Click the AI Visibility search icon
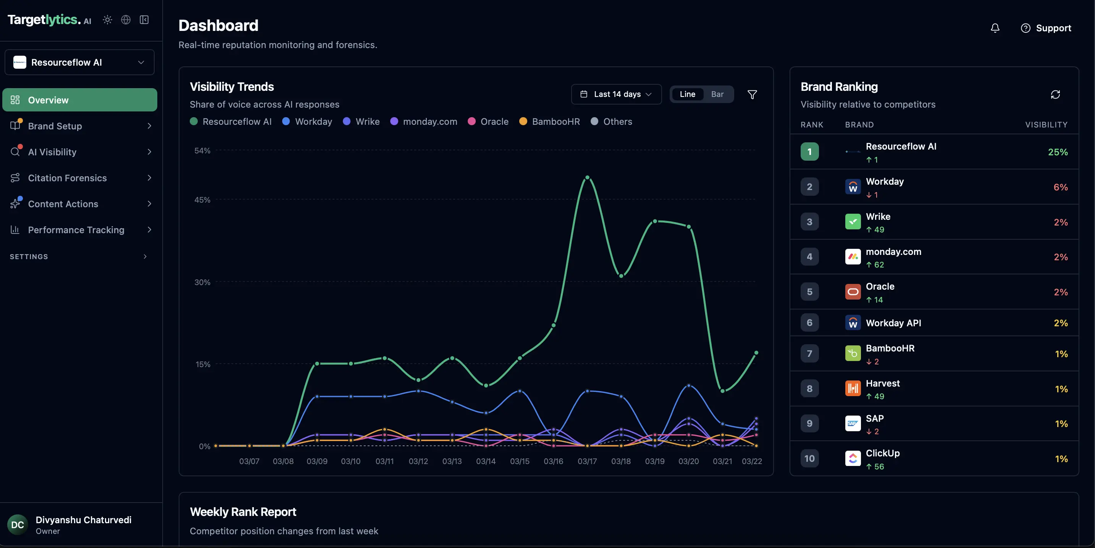 (15, 152)
